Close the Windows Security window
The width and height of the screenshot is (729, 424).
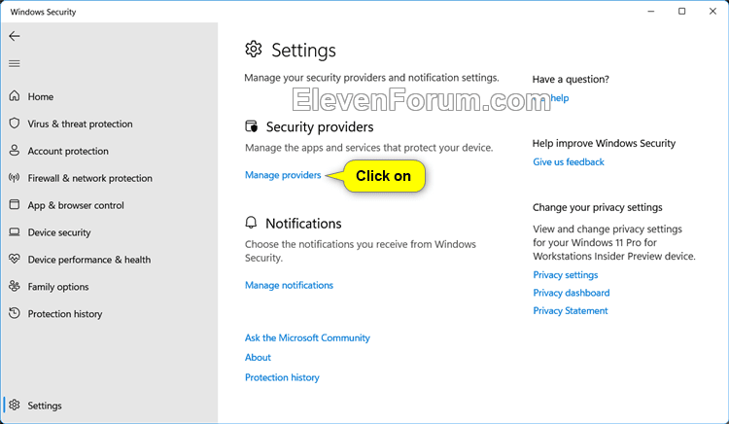(712, 11)
